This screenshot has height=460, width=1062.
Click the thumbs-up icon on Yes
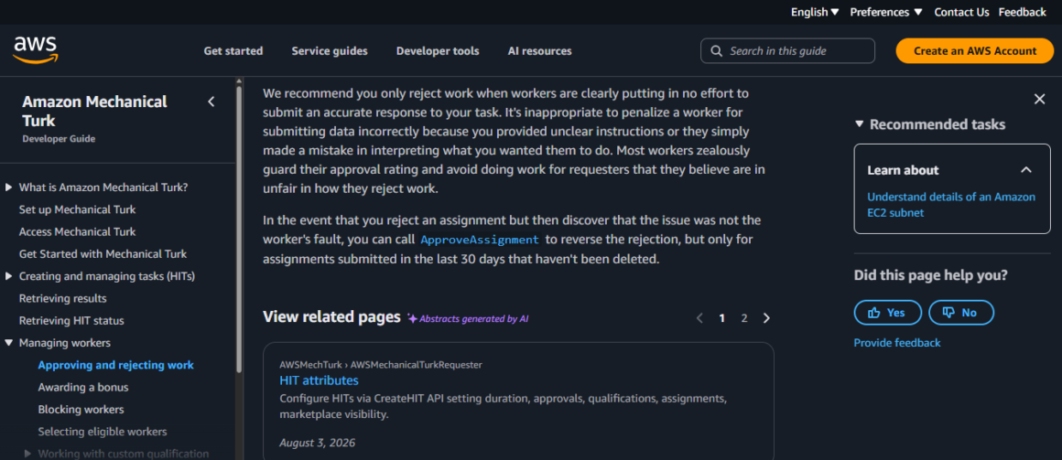click(873, 313)
